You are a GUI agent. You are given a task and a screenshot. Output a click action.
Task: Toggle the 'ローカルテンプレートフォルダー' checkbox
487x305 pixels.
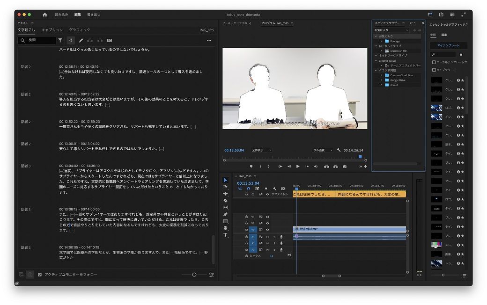(x=434, y=62)
